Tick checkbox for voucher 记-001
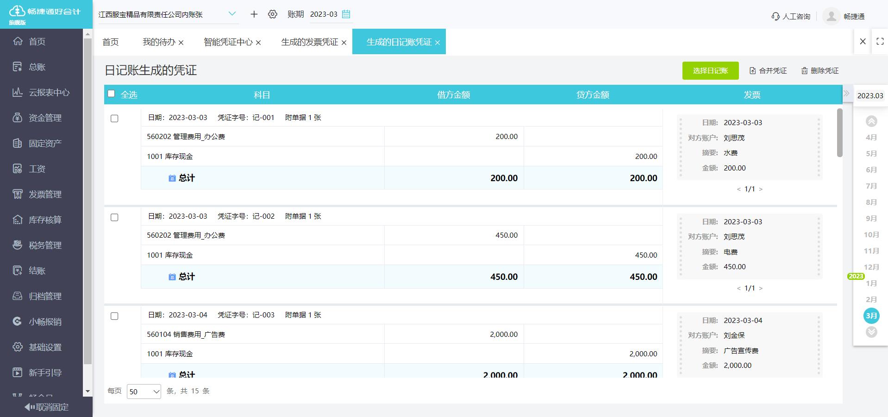The image size is (888, 417). pos(114,119)
